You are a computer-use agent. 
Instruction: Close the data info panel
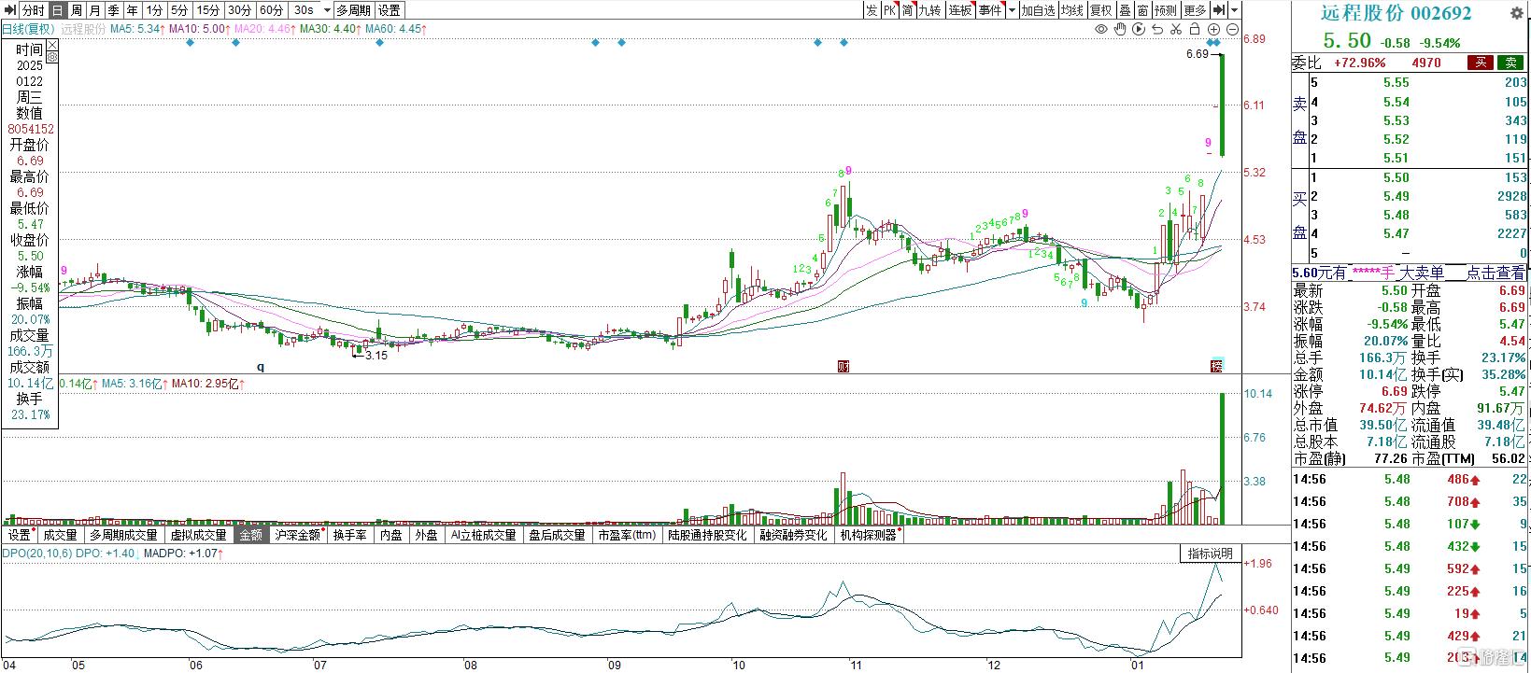click(x=51, y=43)
